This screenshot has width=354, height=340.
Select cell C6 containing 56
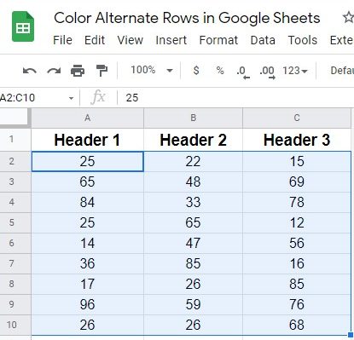297,243
